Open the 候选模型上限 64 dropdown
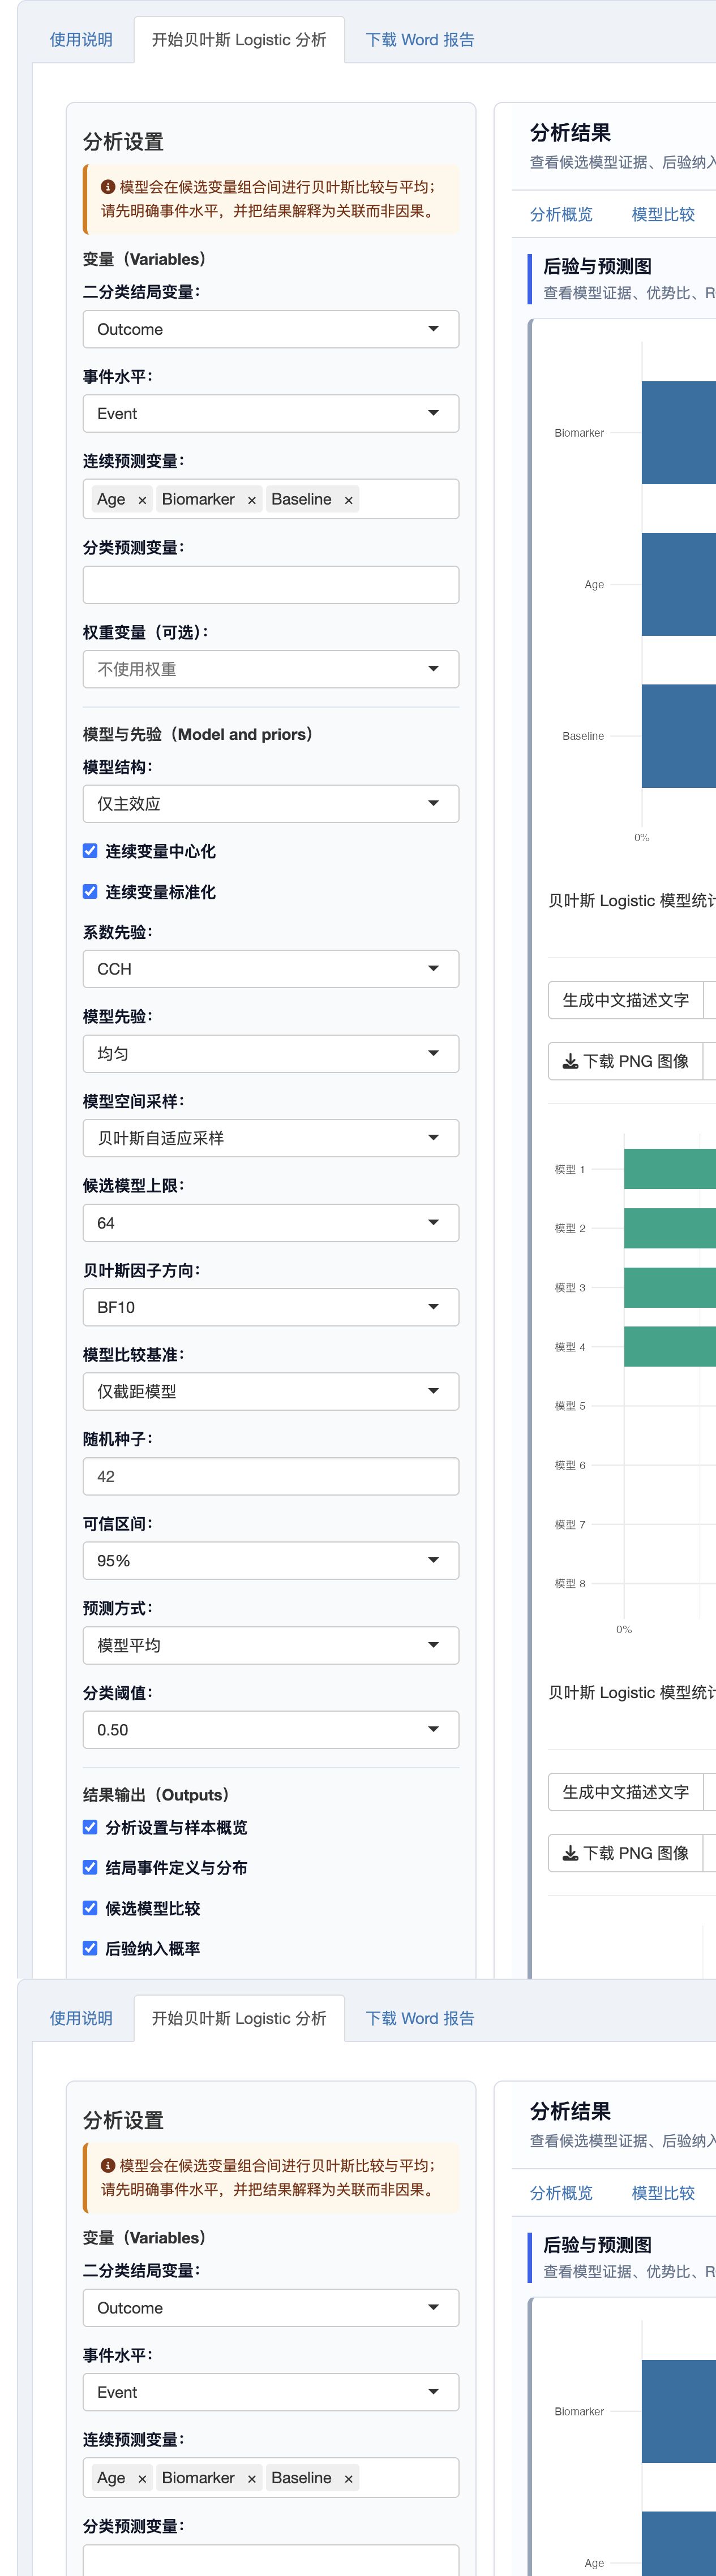 271,1223
